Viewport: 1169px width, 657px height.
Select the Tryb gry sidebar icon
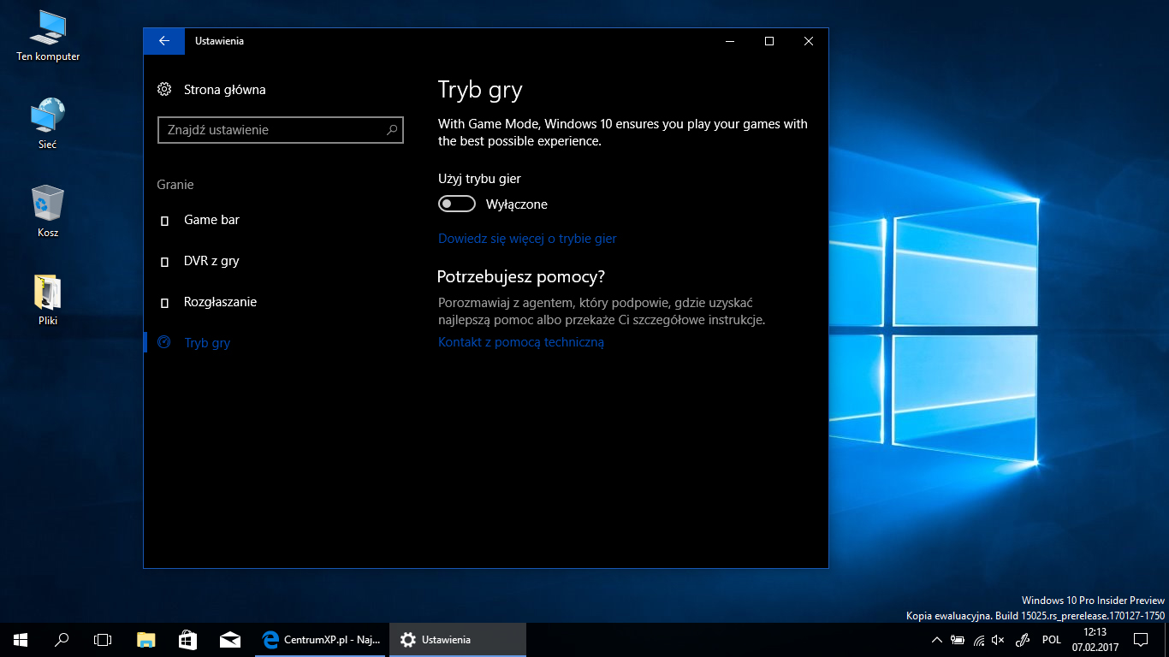164,342
